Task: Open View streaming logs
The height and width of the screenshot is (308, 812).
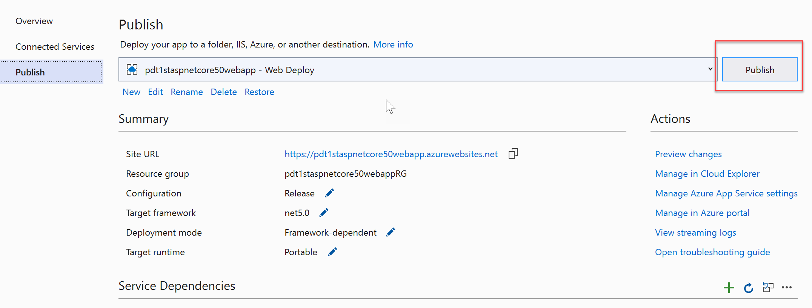Action: coord(695,233)
